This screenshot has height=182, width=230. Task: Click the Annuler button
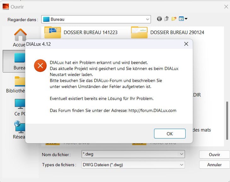[x=214, y=165]
